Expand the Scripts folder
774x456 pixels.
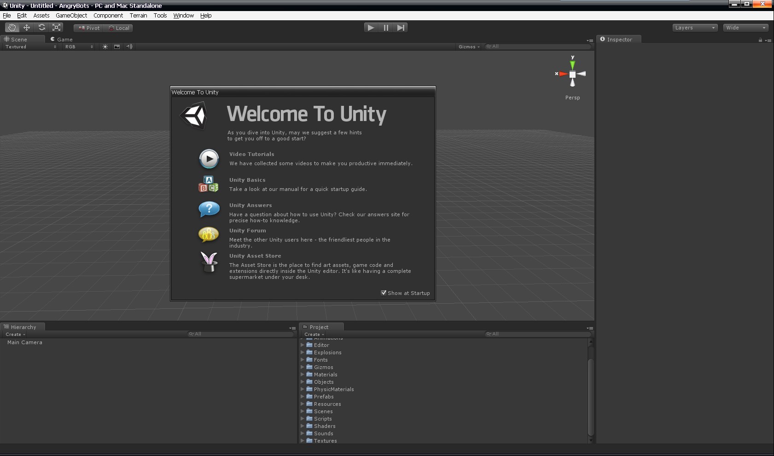pyautogui.click(x=303, y=418)
